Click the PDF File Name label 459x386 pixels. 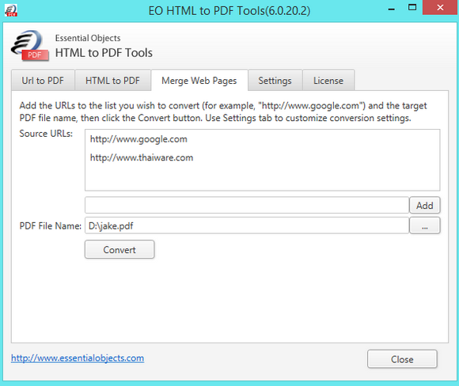51,226
